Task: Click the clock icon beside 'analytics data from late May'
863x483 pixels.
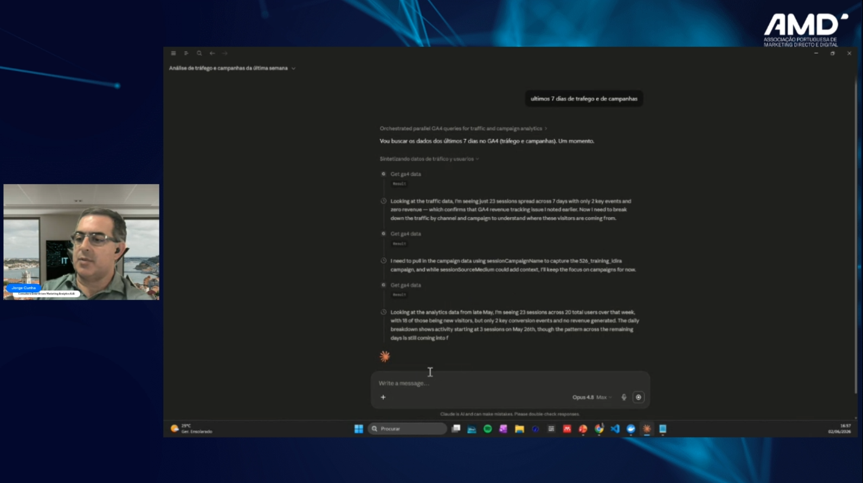Action: 384,312
